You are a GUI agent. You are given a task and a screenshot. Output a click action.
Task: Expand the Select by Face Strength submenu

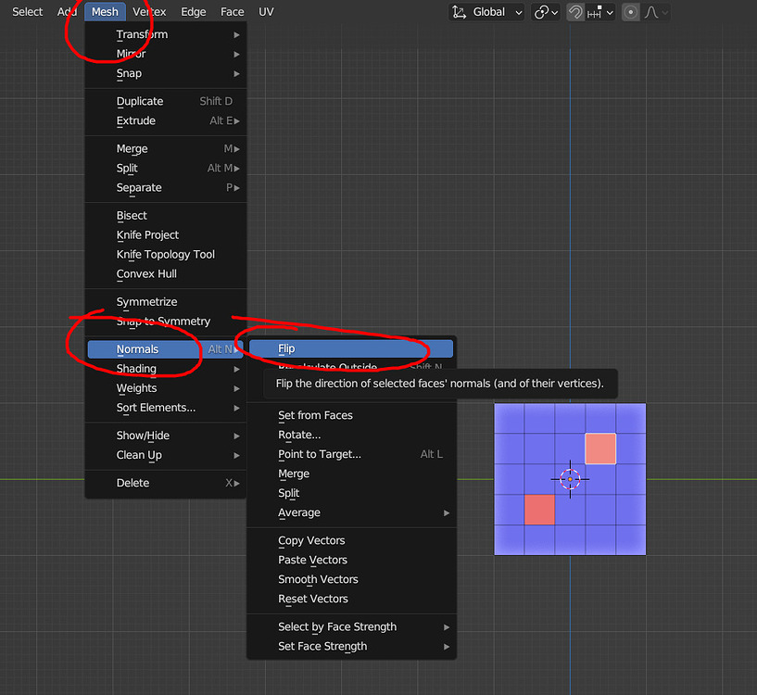coord(338,626)
